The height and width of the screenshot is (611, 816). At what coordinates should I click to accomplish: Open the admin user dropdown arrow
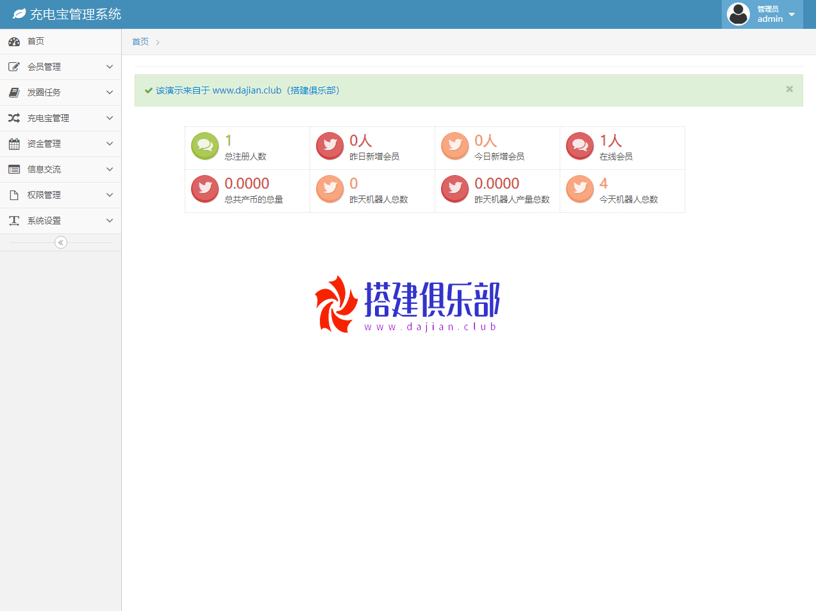[x=792, y=15]
